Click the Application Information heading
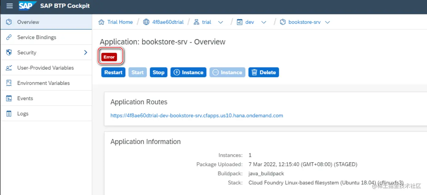The image size is (427, 195). pyautogui.click(x=145, y=142)
